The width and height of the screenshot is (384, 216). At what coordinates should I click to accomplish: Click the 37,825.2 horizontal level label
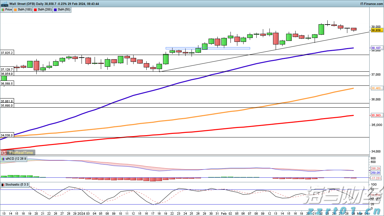click(x=7, y=53)
